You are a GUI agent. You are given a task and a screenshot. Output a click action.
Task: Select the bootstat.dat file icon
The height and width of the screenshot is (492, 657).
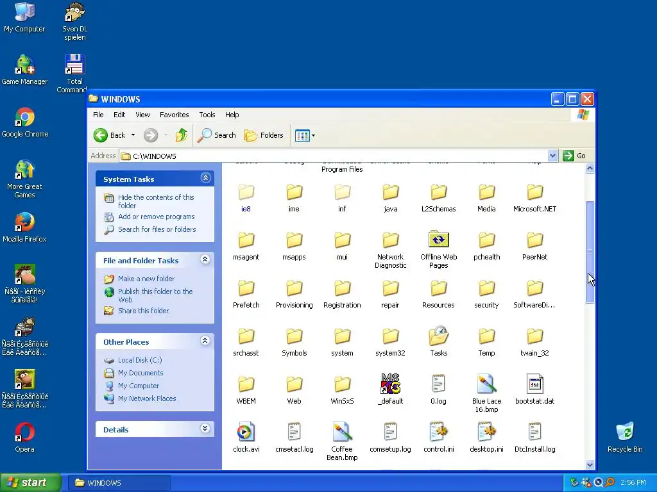tap(534, 384)
